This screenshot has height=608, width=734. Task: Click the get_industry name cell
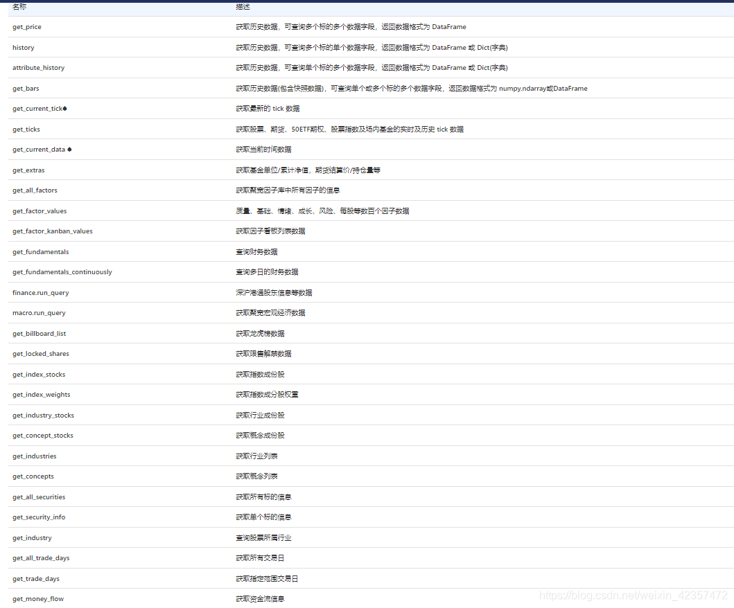point(33,538)
